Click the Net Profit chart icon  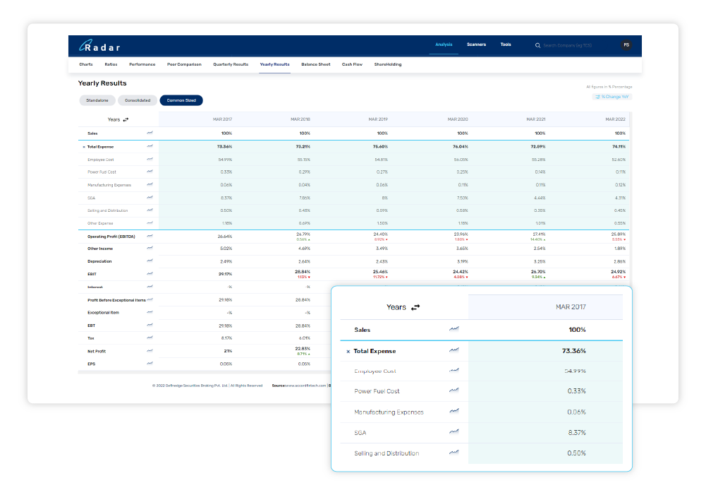pyautogui.click(x=149, y=351)
